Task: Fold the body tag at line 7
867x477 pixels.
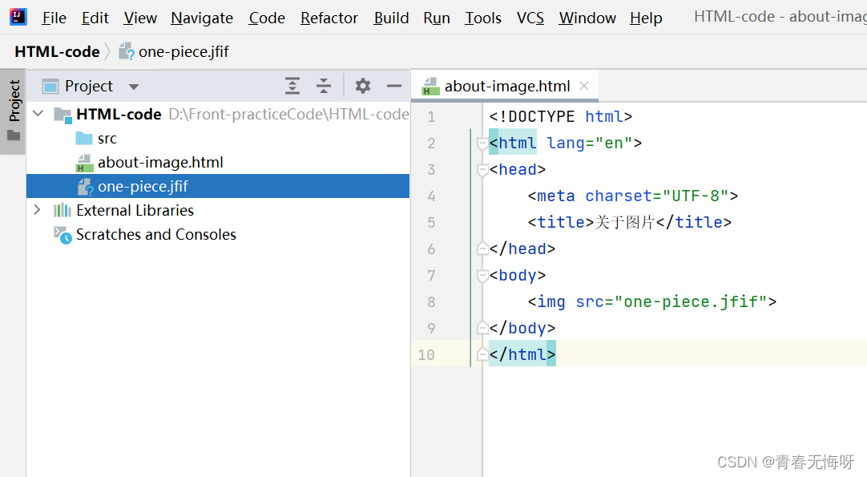Action: pos(482,276)
